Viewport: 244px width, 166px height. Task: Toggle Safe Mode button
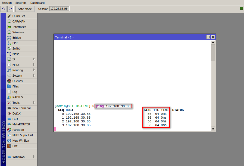(25, 9)
